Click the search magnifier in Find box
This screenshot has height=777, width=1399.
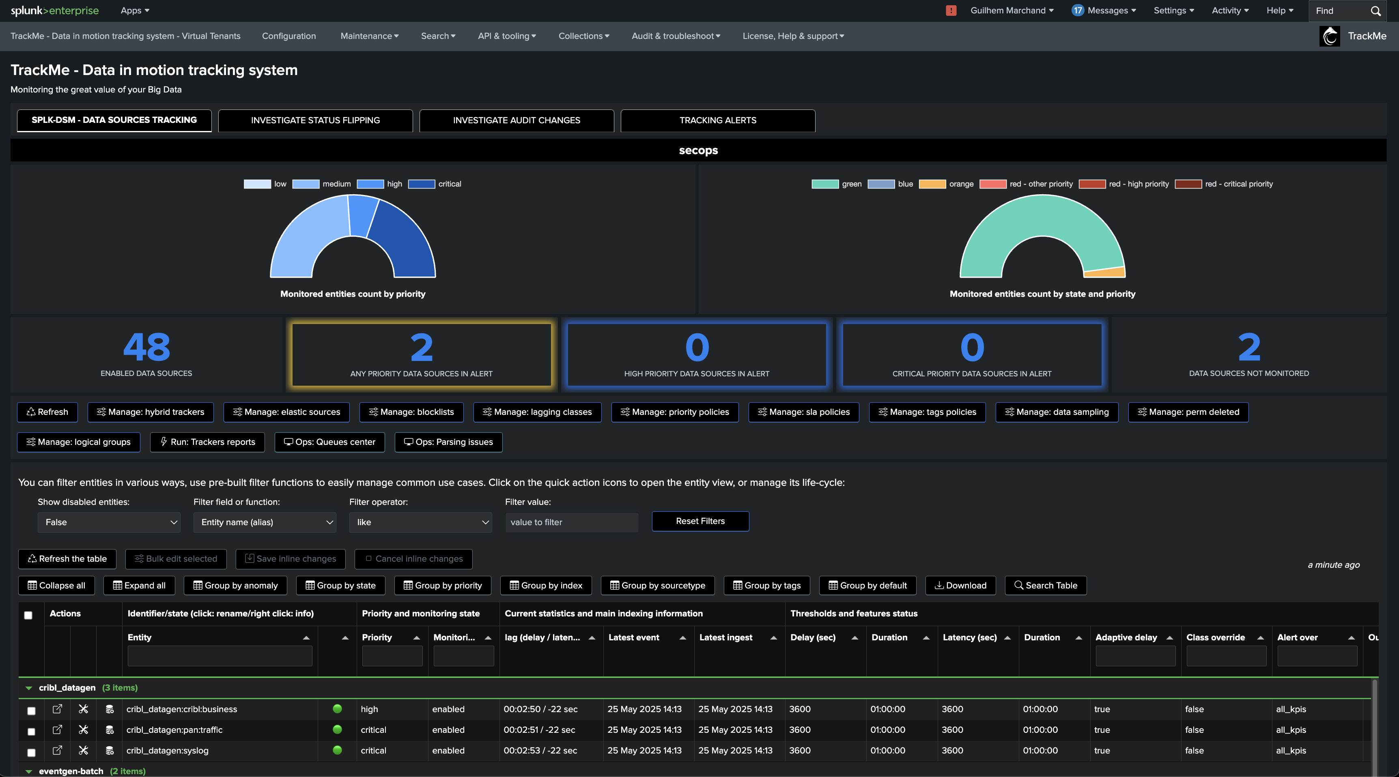(1375, 11)
